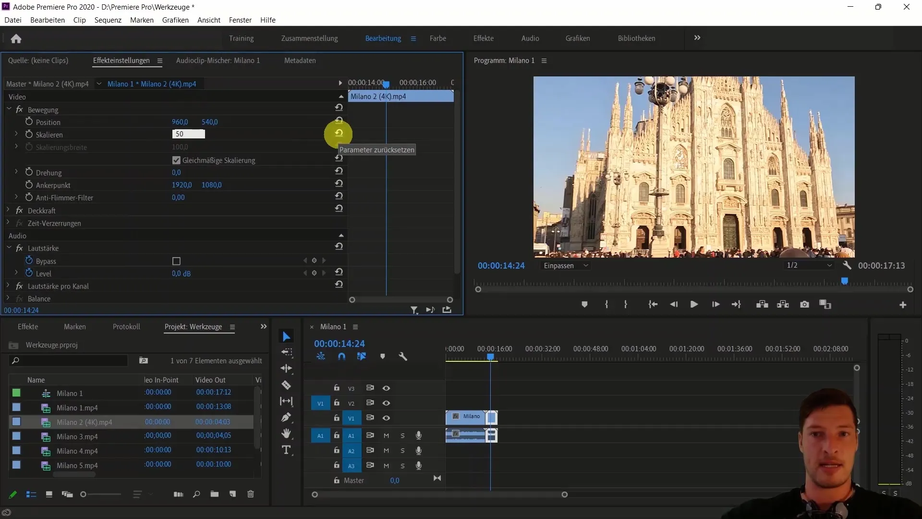Click the project panel trash icon
The height and width of the screenshot is (519, 922).
[x=251, y=494]
